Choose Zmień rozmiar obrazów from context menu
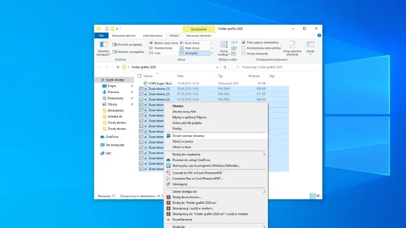The height and width of the screenshot is (228, 406). 188,135
